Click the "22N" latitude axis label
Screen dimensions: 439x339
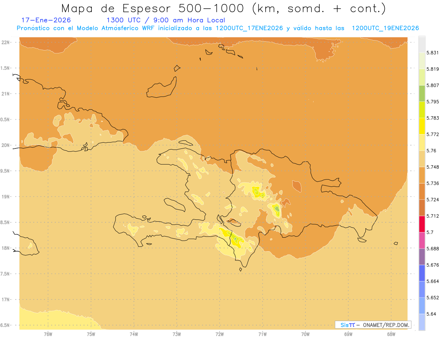[5, 42]
